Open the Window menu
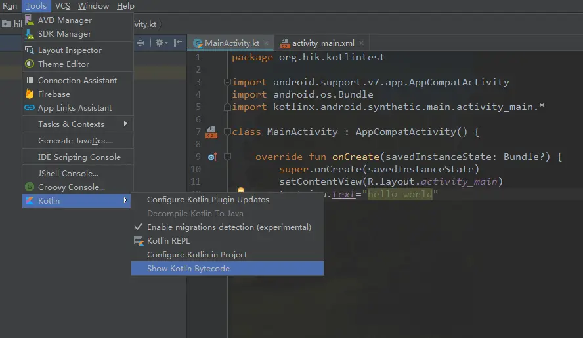 (x=93, y=6)
